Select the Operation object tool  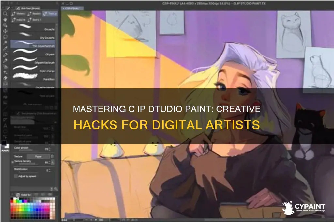coord(5,25)
